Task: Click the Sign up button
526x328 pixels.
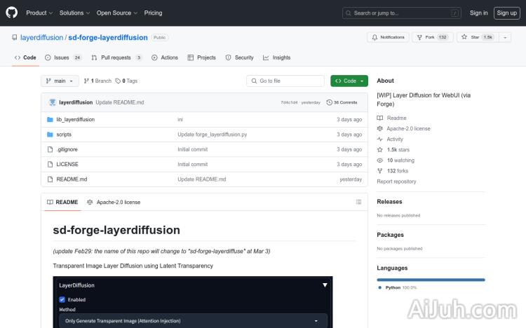Action: click(505, 13)
